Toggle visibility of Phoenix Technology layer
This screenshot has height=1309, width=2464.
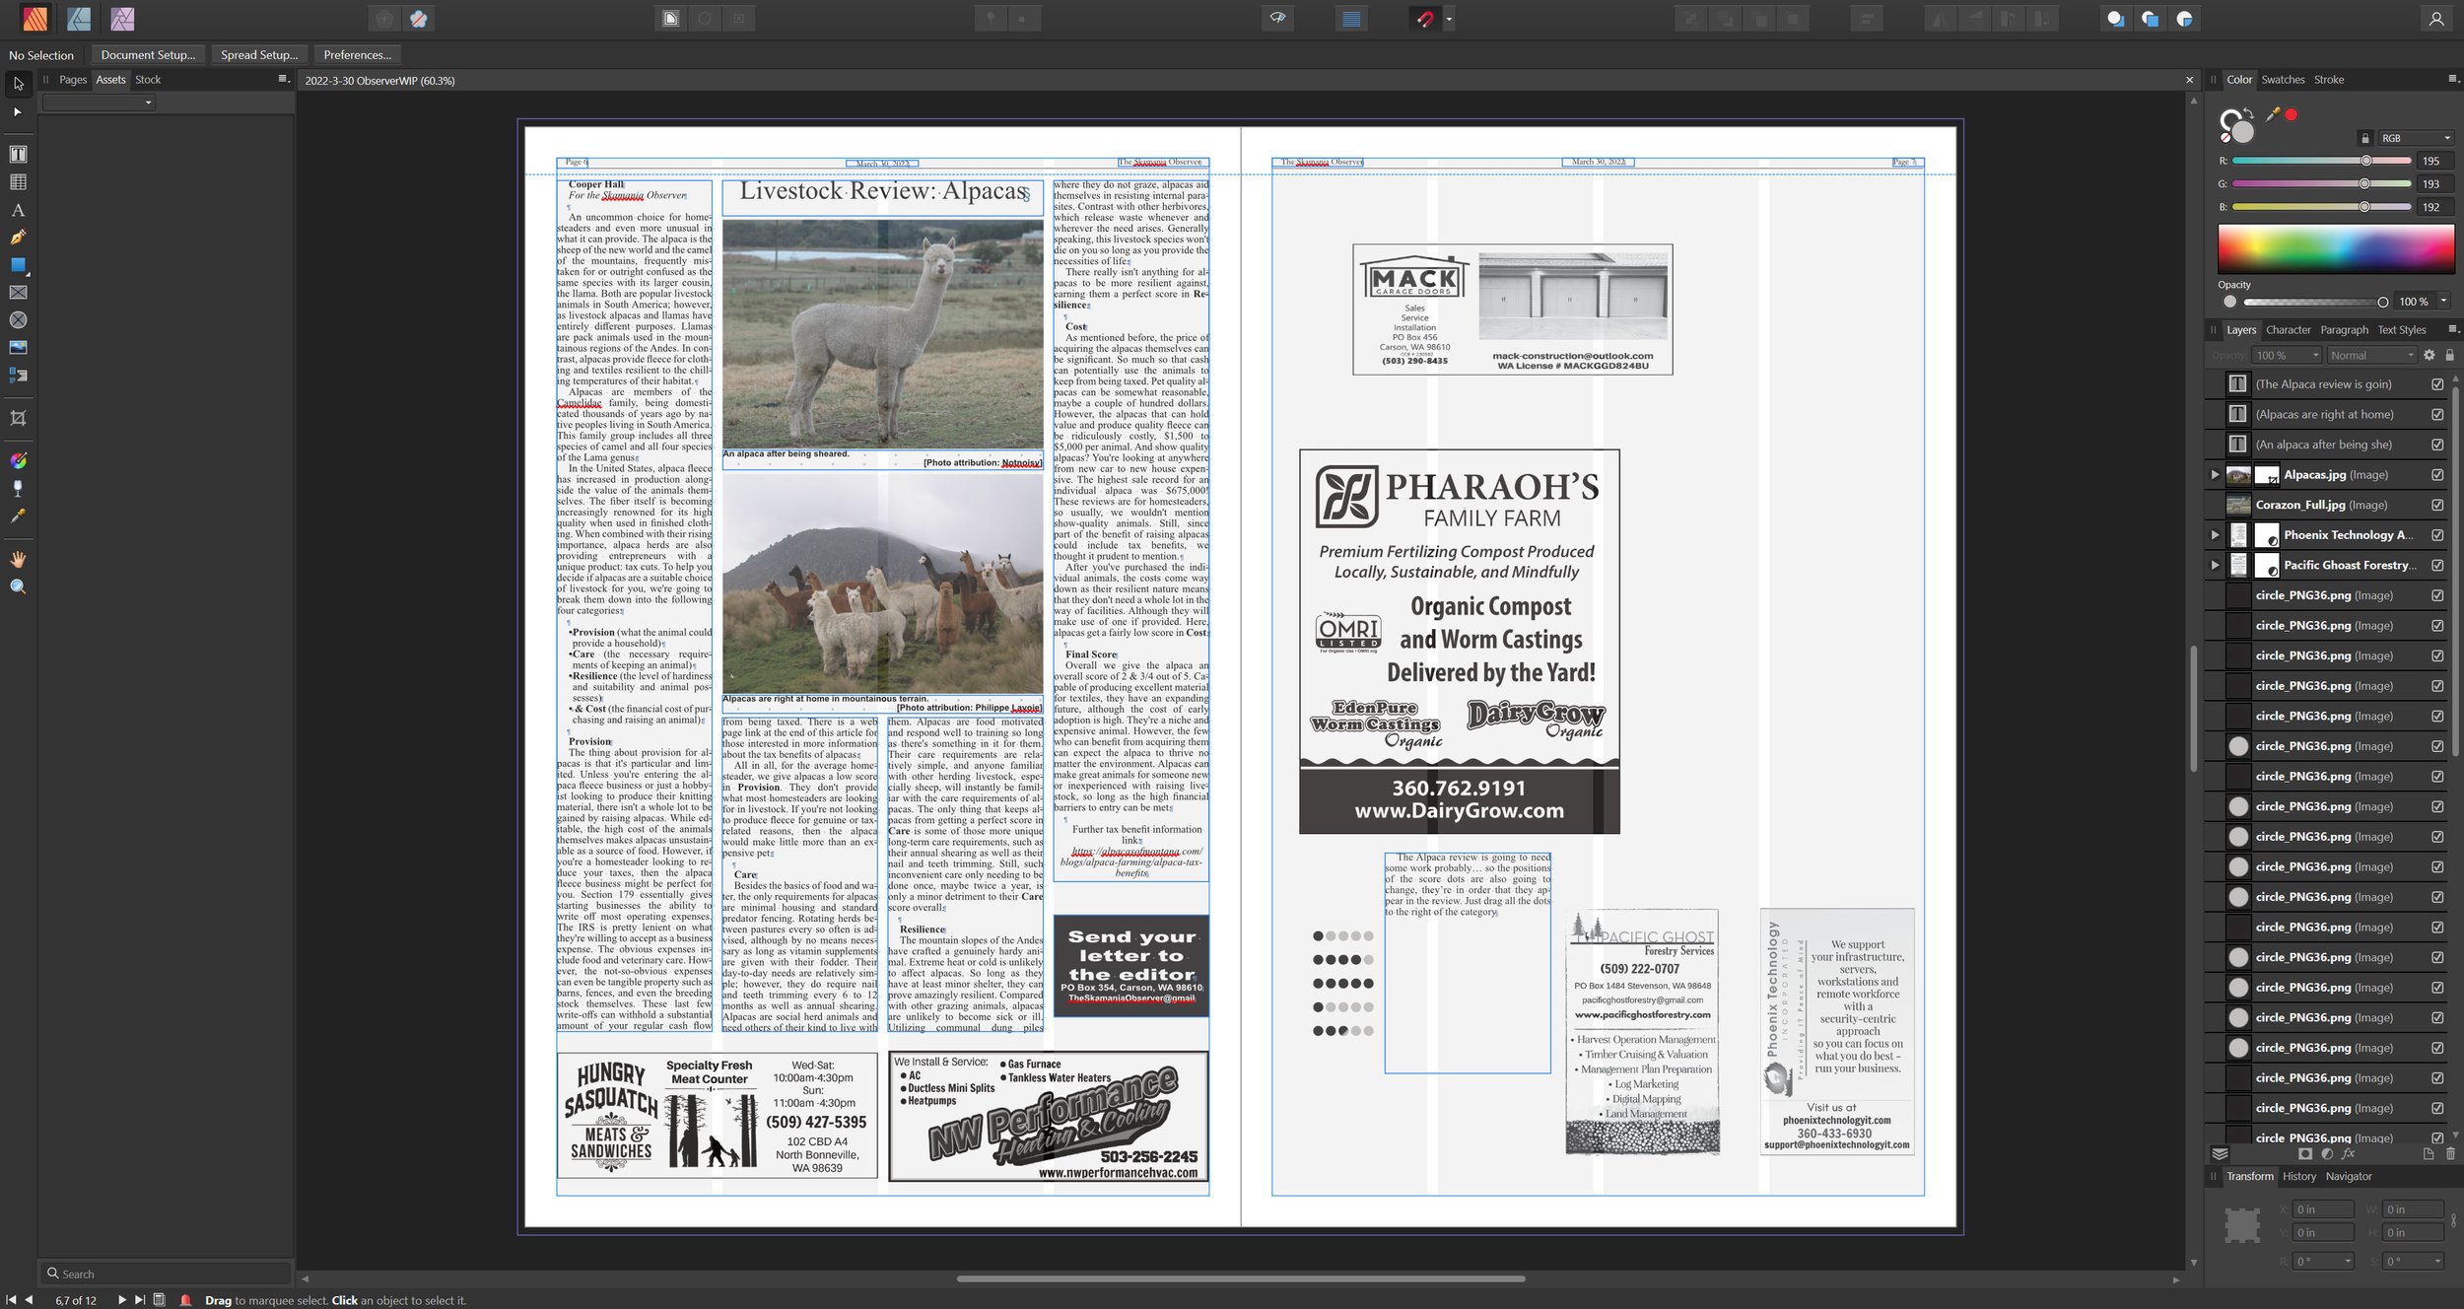2437,535
